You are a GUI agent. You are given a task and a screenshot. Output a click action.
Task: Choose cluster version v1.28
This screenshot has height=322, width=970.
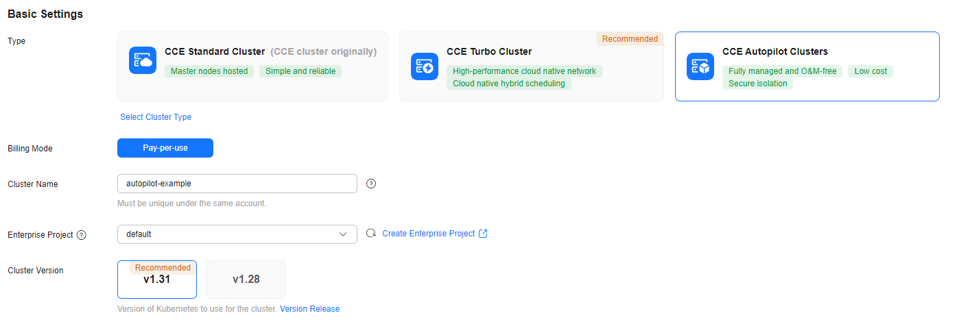click(x=246, y=280)
